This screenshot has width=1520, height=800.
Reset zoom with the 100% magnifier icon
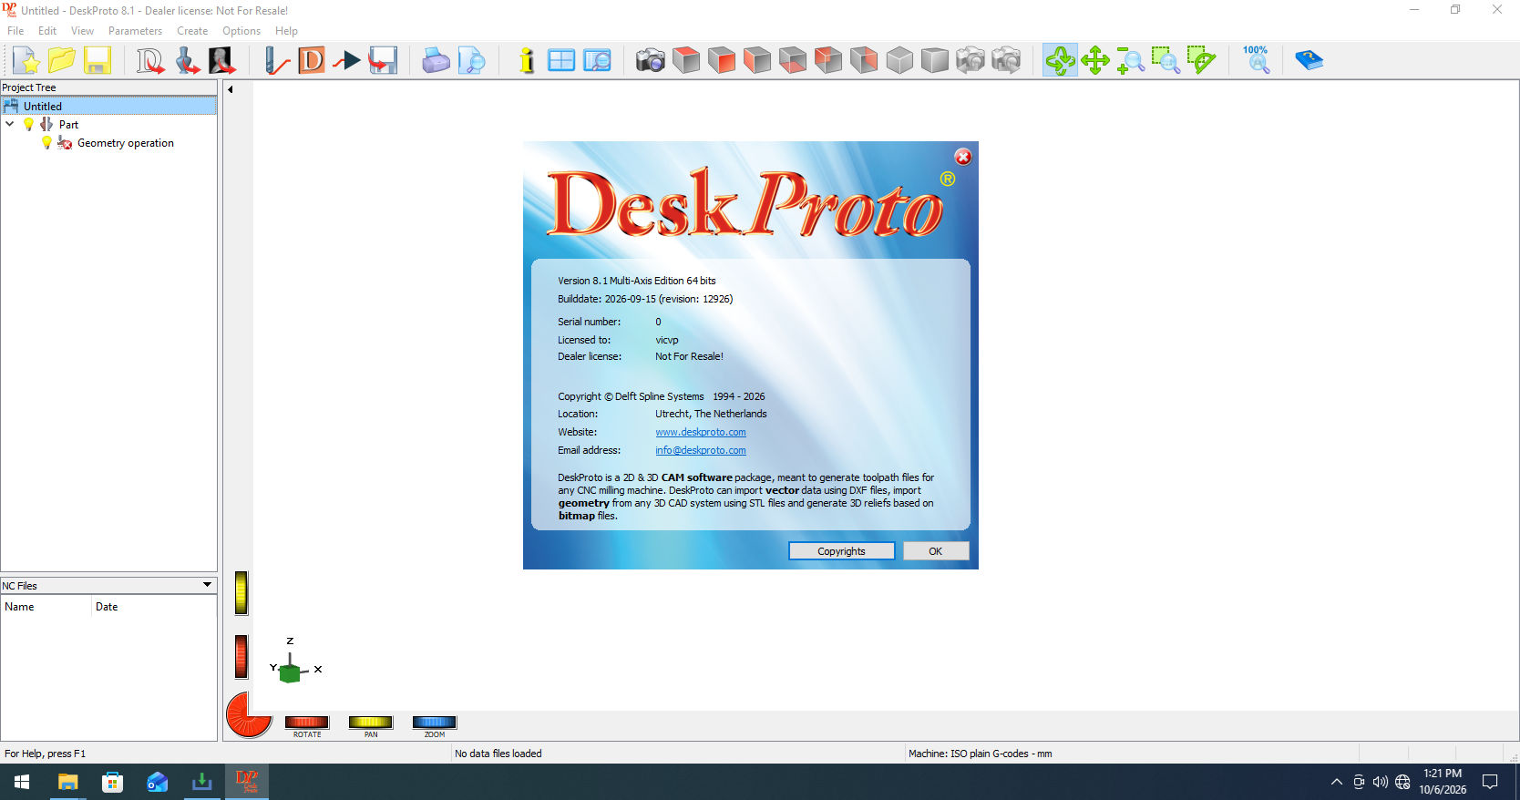[x=1256, y=61]
